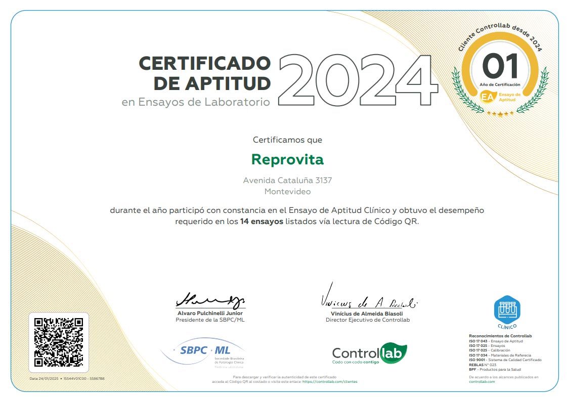Click the green Reprovita name
This screenshot has width=568, height=401.
(x=287, y=159)
